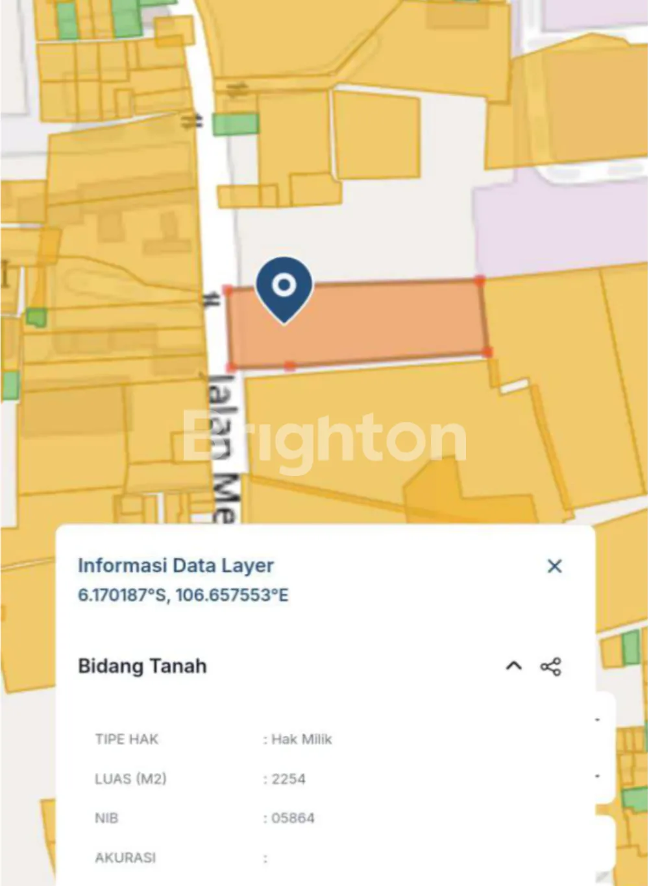Click the Brighton watermark logo

point(324,440)
